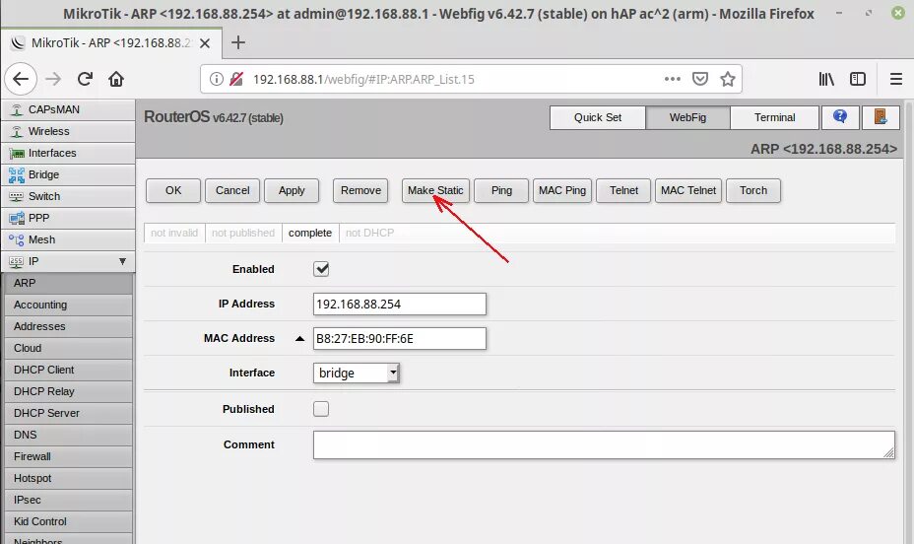
Task: Click the RouterOS v6.42.7 title text
Action: pyautogui.click(x=214, y=117)
